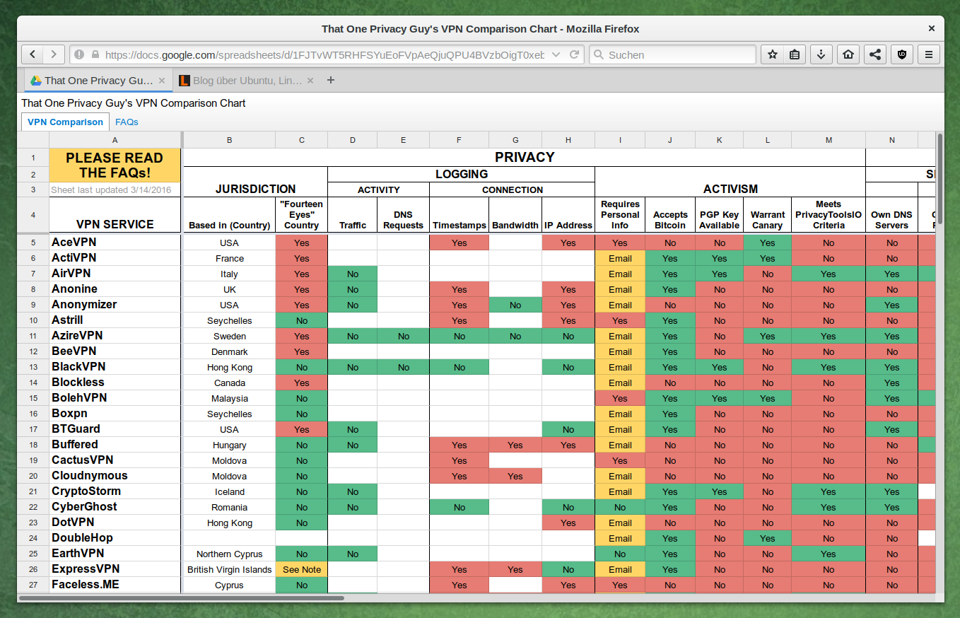The width and height of the screenshot is (960, 618).
Task: Open the bookmarks list icon
Action: [795, 54]
